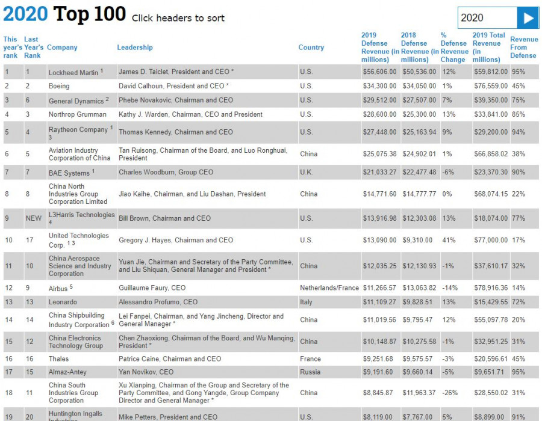Click the -26% defense revenue change value
Screen dimensions: 542x421
pos(450,393)
